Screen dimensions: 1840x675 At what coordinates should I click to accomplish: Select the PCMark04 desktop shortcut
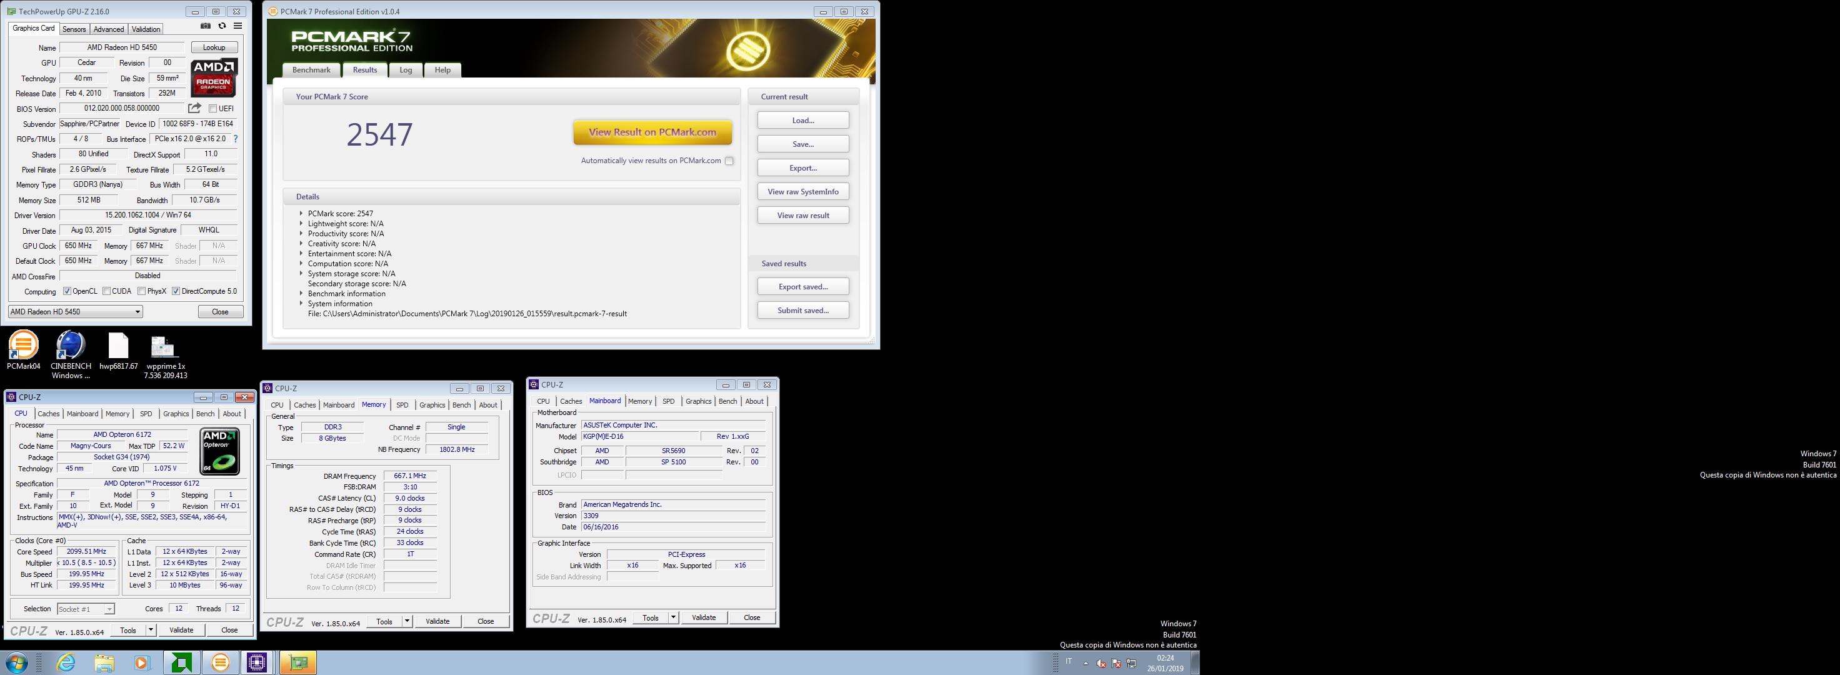(24, 350)
